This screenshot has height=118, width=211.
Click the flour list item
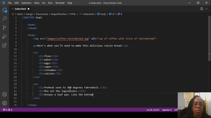click(48, 56)
